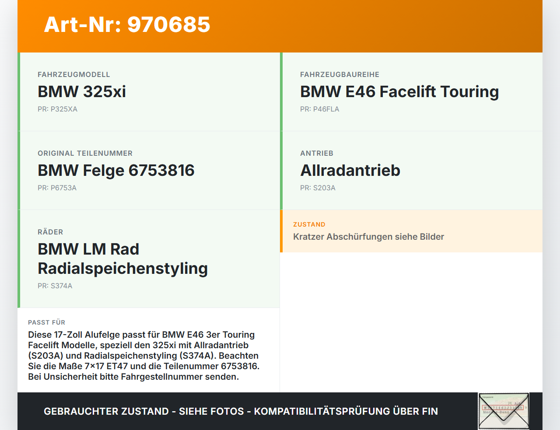Click the Allradantrieb drive card
This screenshot has width=560, height=430.
(x=411, y=170)
